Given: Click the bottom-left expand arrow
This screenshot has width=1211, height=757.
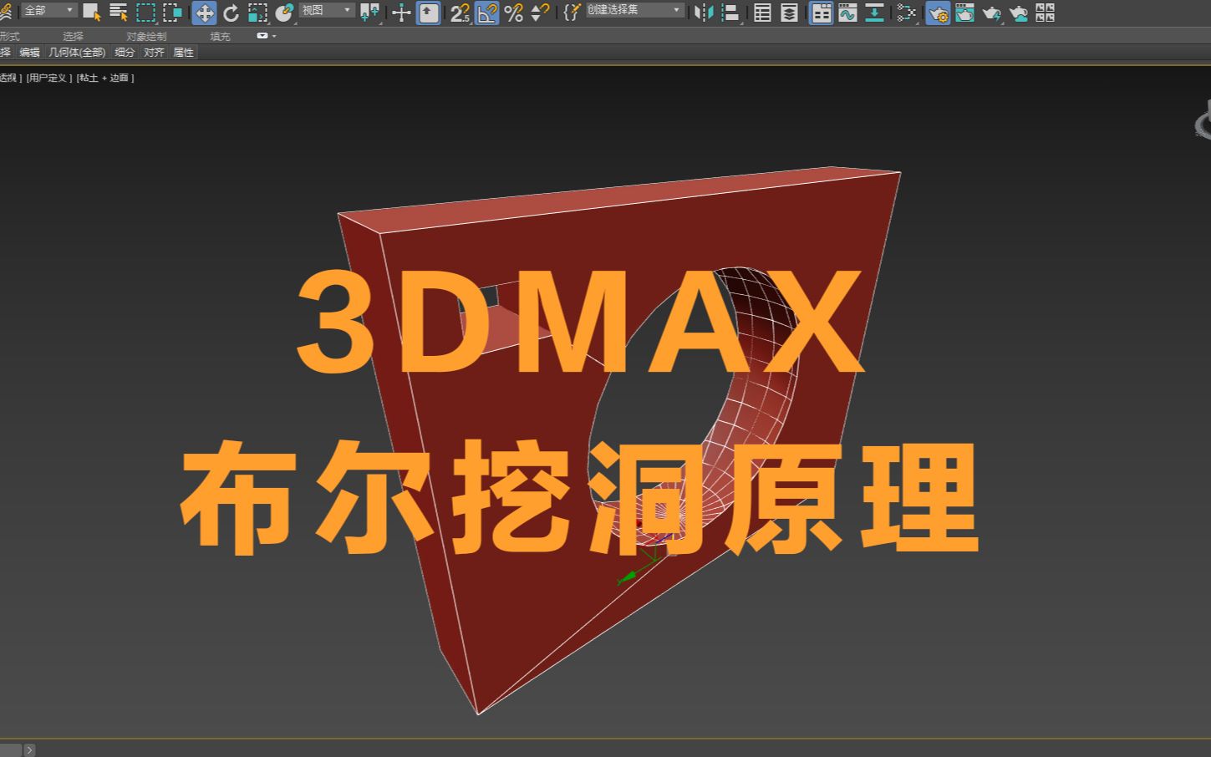Looking at the screenshot, I should pos(29,750).
